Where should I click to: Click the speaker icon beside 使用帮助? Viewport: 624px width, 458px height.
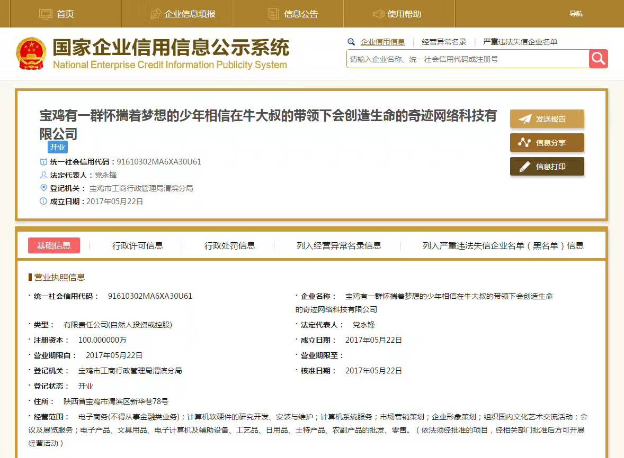[378, 14]
